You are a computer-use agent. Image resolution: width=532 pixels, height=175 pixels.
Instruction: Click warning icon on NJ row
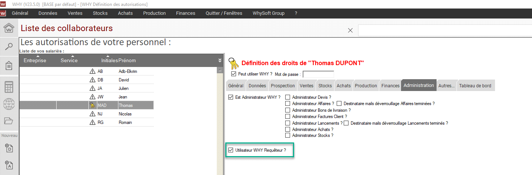[92, 114]
